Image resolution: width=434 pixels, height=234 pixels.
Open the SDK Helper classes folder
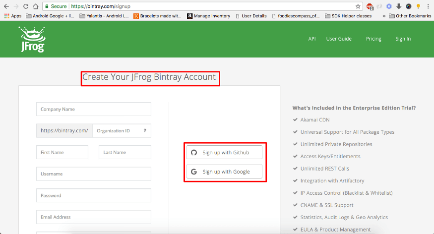point(348,16)
